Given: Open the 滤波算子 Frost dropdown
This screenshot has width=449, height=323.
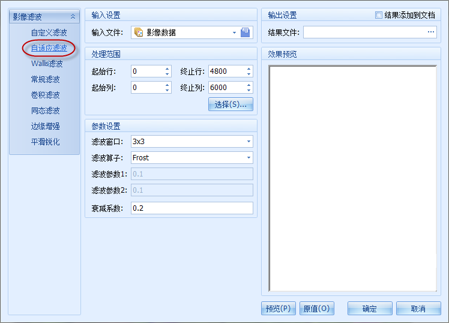Looking at the screenshot, I should (249, 158).
